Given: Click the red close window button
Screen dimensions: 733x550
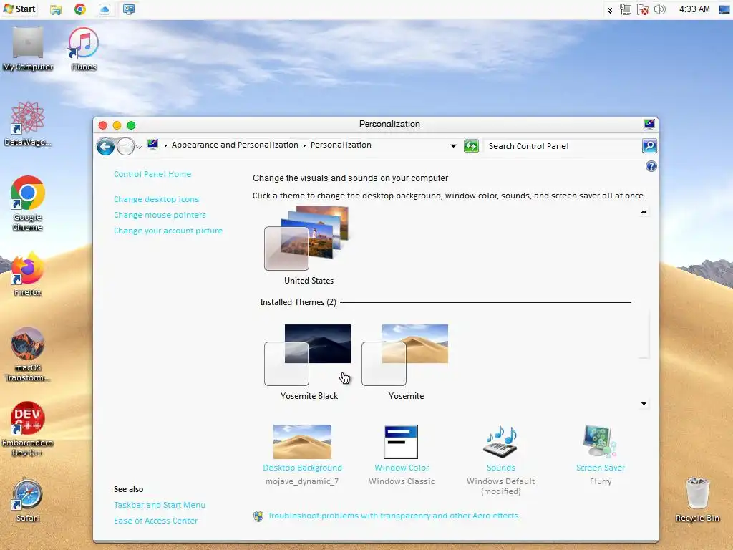Looking at the screenshot, I should tap(103, 125).
